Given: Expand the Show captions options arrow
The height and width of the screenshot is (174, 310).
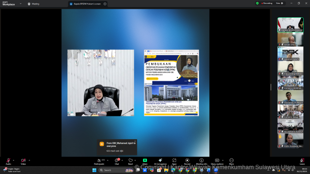Looking at the screenshot, I should [x=223, y=160].
